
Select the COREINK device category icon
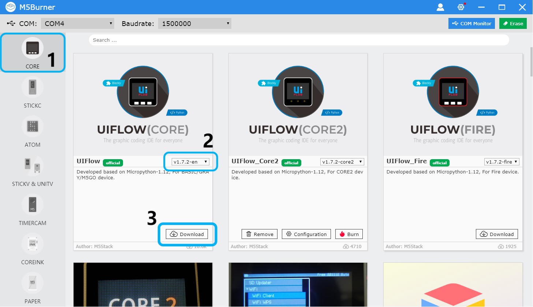33,244
